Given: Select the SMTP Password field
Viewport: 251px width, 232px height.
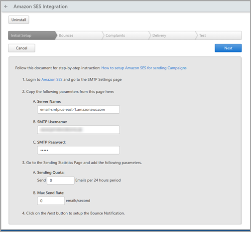Looking at the screenshot, I should (x=78, y=150).
